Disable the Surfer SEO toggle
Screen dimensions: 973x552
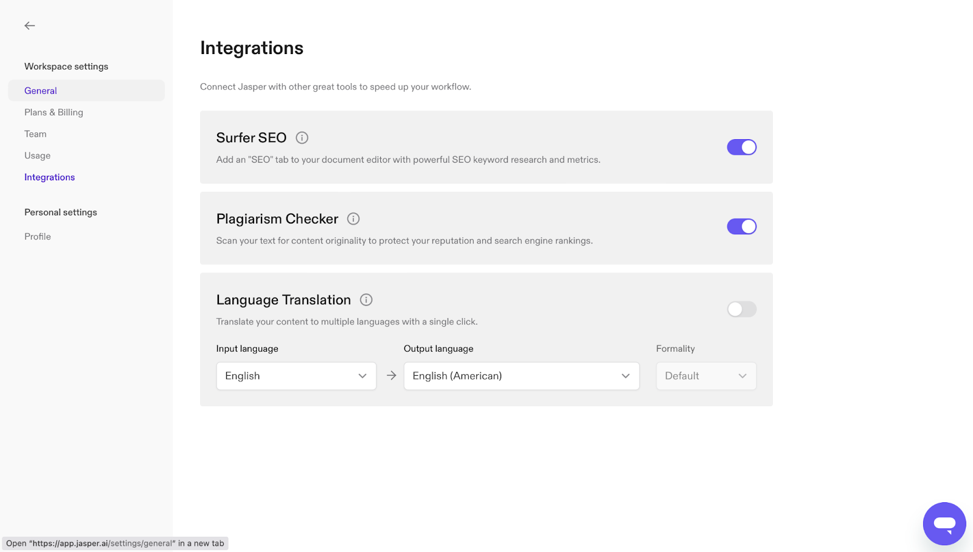[x=742, y=147]
